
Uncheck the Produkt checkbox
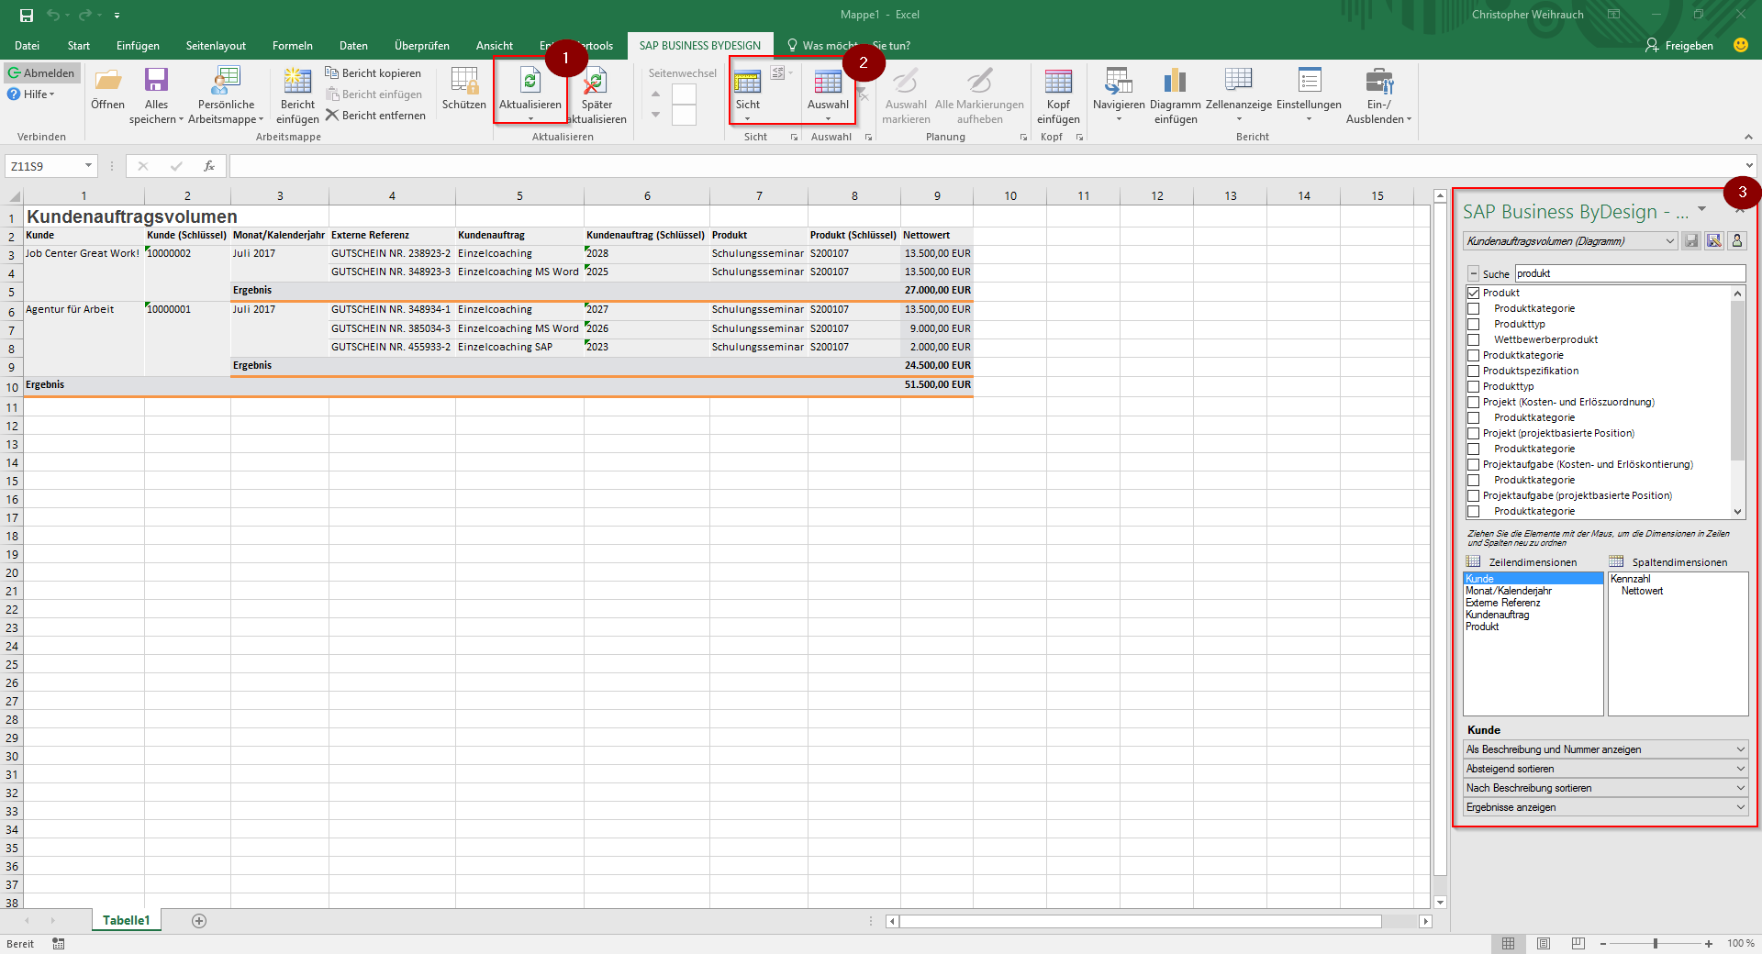1474,294
